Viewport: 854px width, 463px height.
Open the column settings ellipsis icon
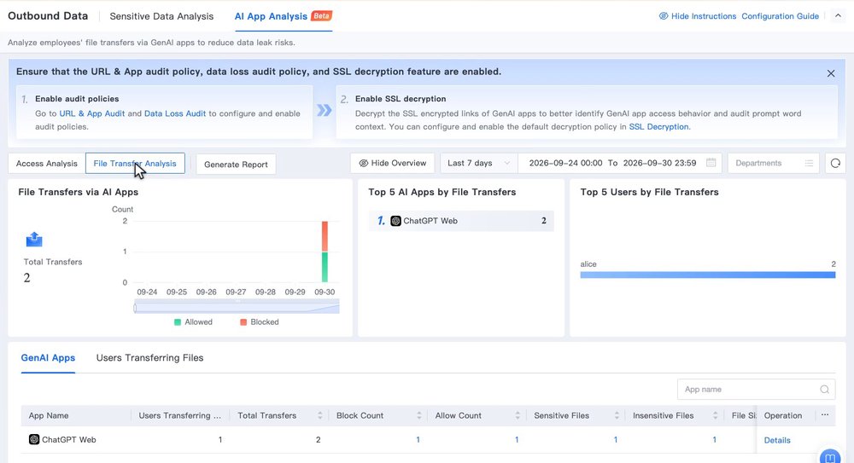coord(825,415)
